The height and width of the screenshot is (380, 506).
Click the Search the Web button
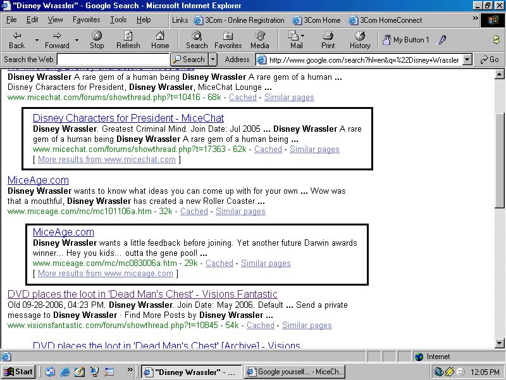pyautogui.click(x=189, y=60)
